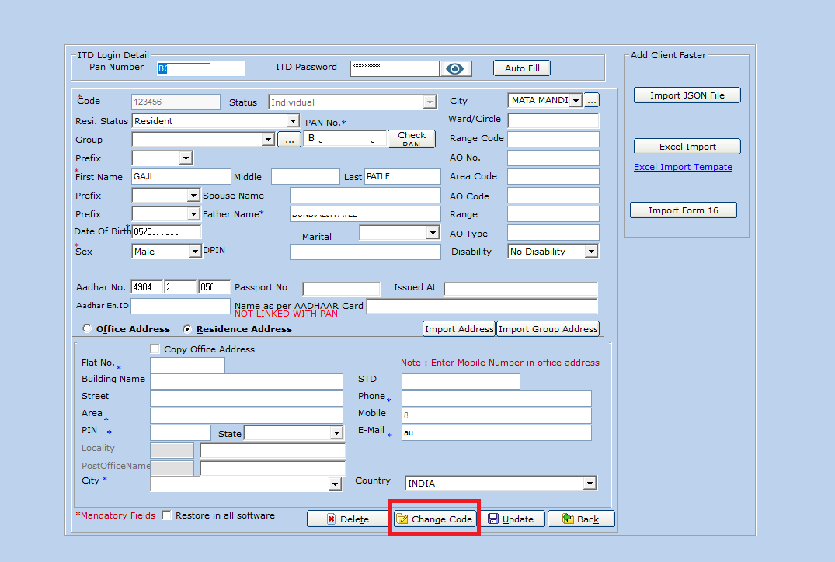
Task: Click Name as per AADHAAR Card field
Action: click(x=482, y=306)
